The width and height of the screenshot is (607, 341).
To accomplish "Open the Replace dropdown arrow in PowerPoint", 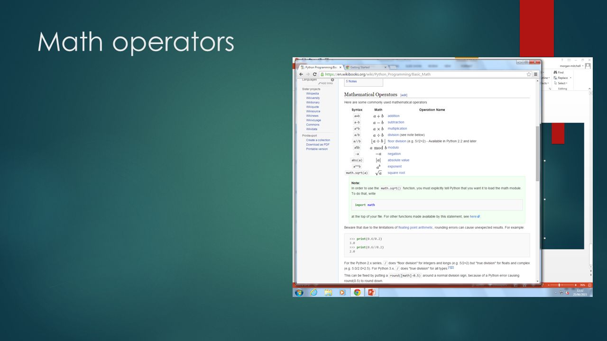I will click(570, 78).
